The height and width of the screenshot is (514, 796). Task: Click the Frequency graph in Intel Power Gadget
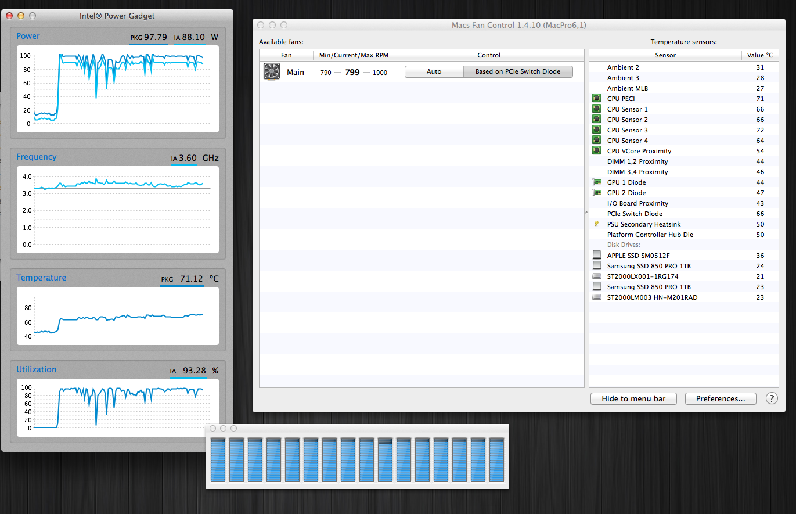118,209
